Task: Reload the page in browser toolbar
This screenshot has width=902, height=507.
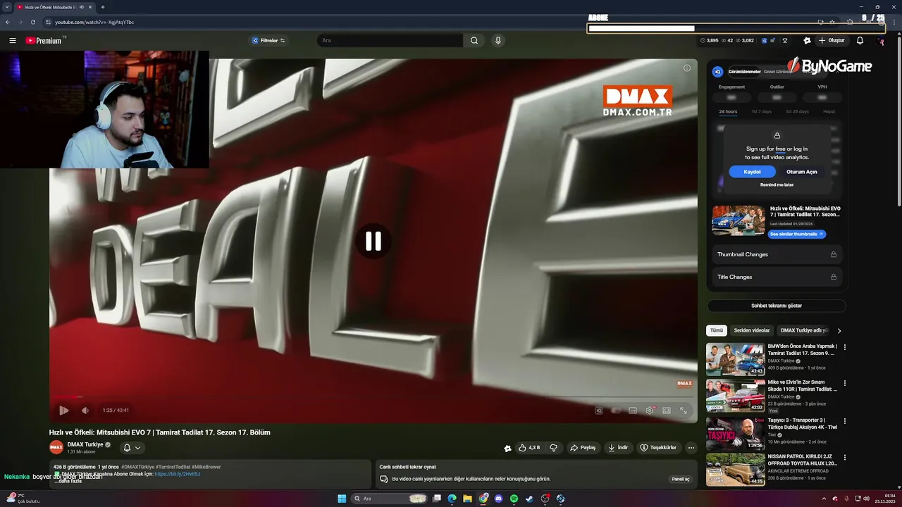Action: [32, 22]
